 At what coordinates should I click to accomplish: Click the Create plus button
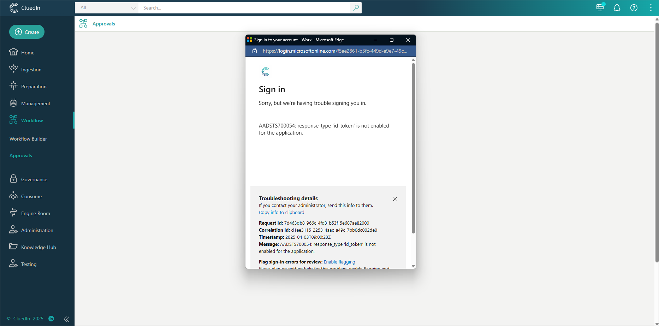27,32
